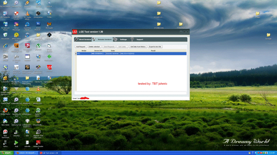Select the Remote Services tab

[102, 39]
